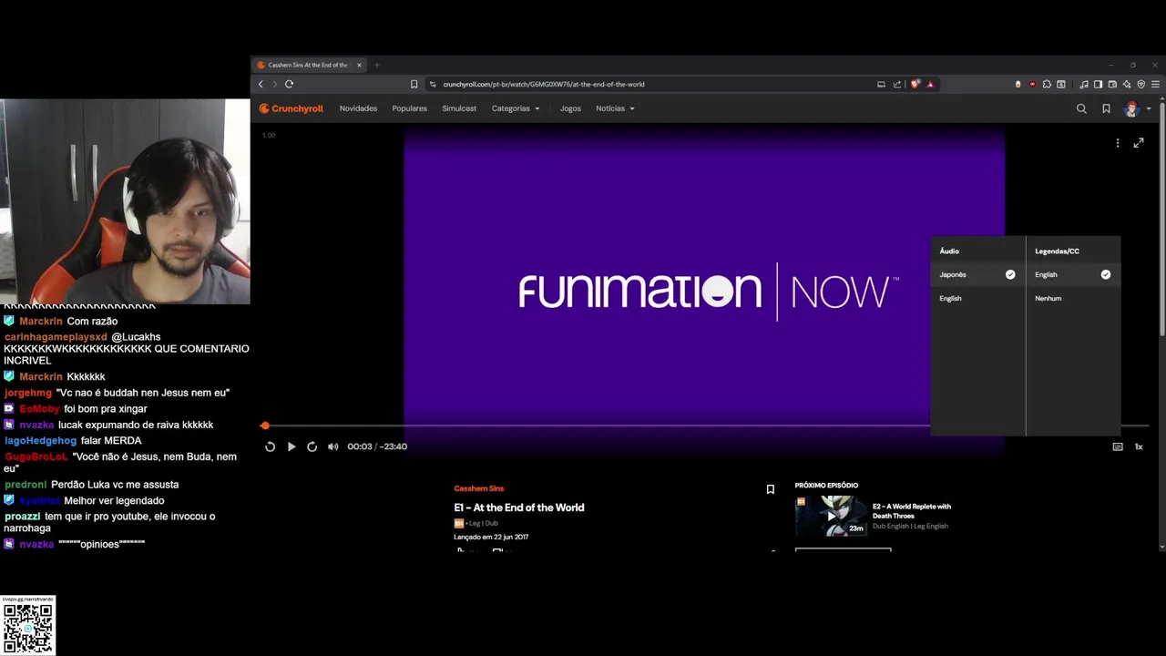1166x656 pixels.
Task: Open the player's three-dot options menu
Action: tap(1118, 143)
